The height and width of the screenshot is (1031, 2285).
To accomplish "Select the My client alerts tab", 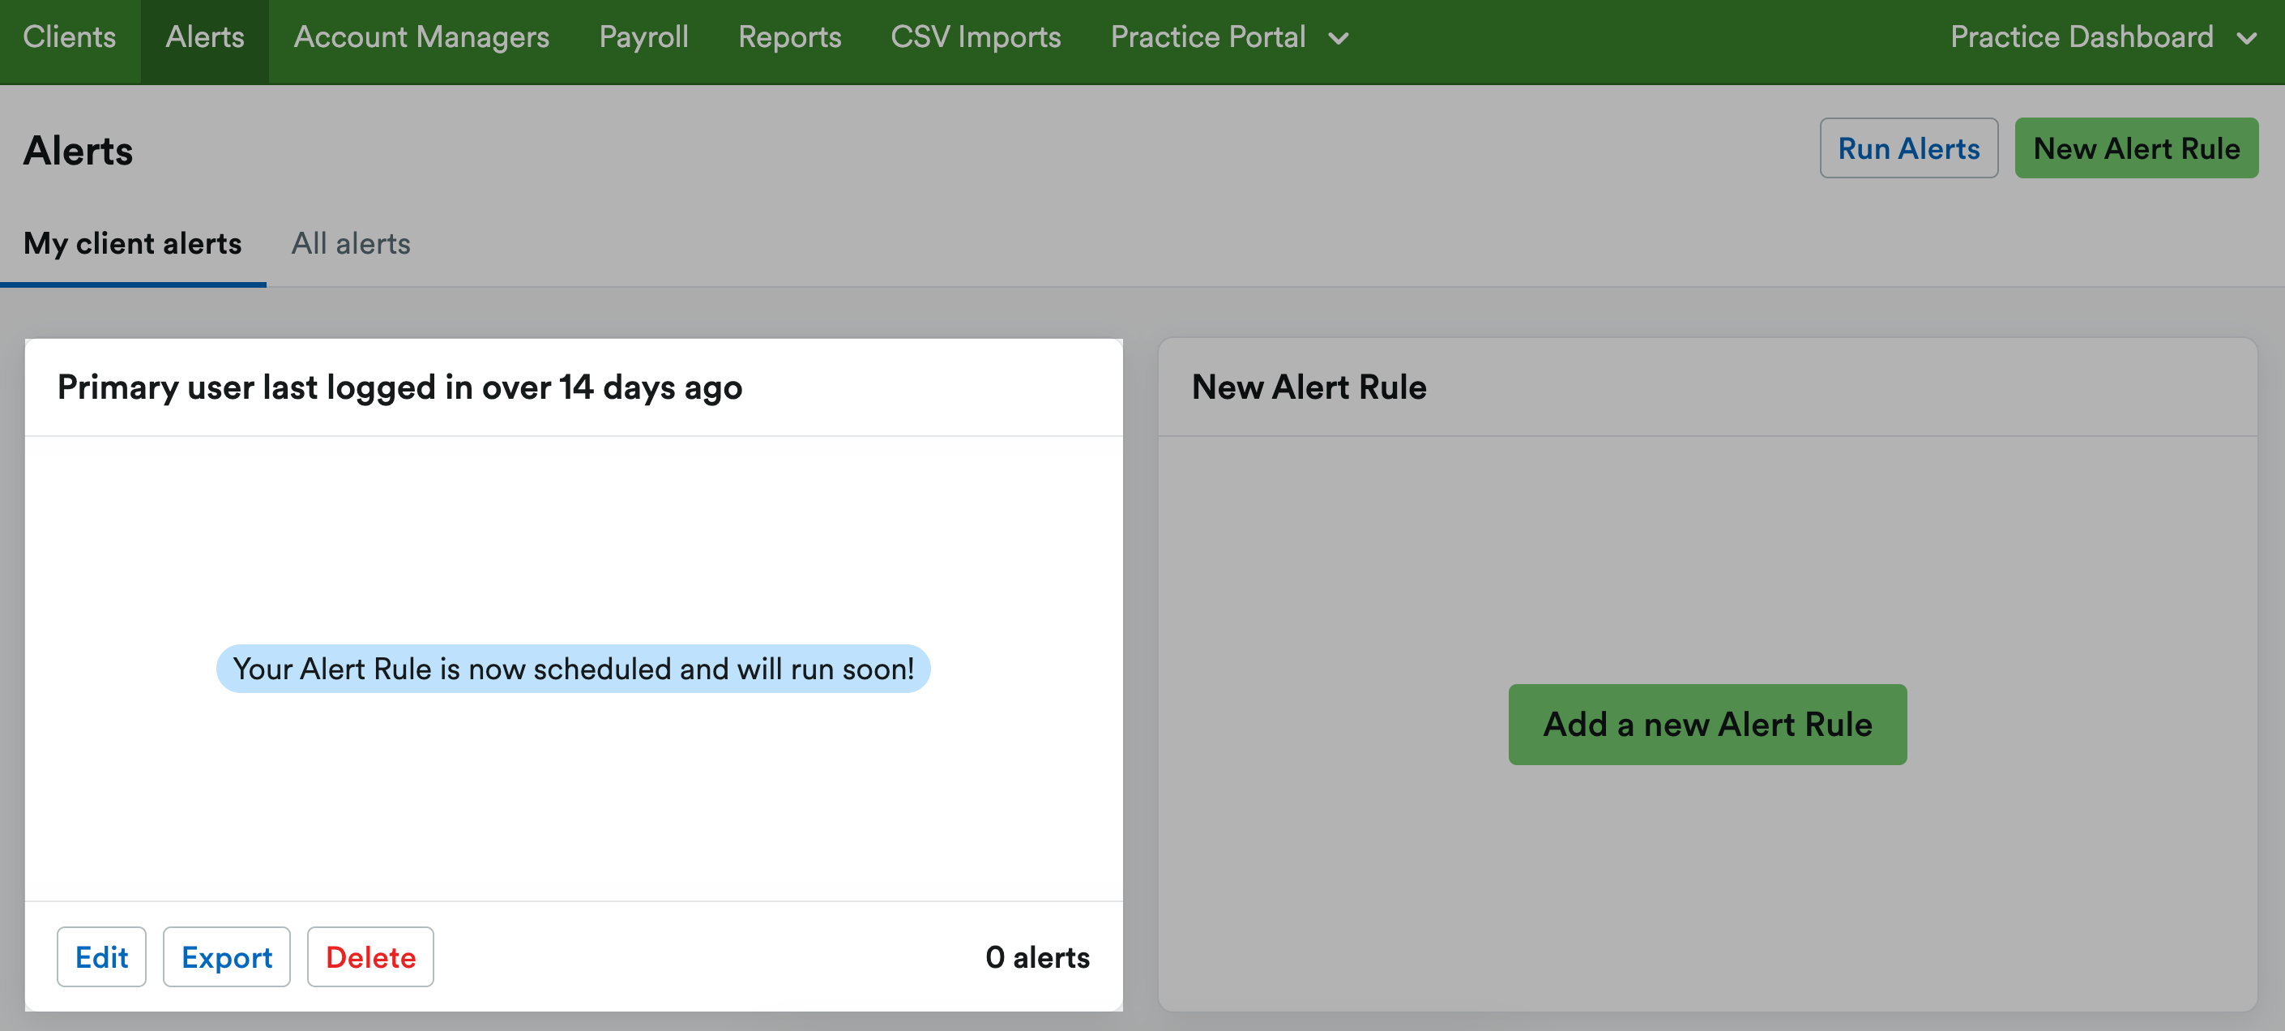I will [x=132, y=243].
